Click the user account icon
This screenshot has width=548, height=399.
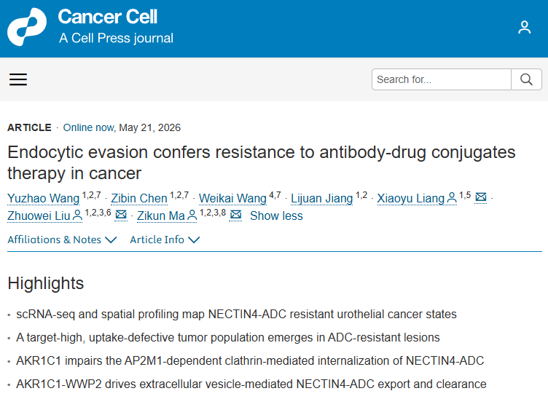click(x=524, y=27)
